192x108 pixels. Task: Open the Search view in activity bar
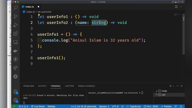click(16, 8)
